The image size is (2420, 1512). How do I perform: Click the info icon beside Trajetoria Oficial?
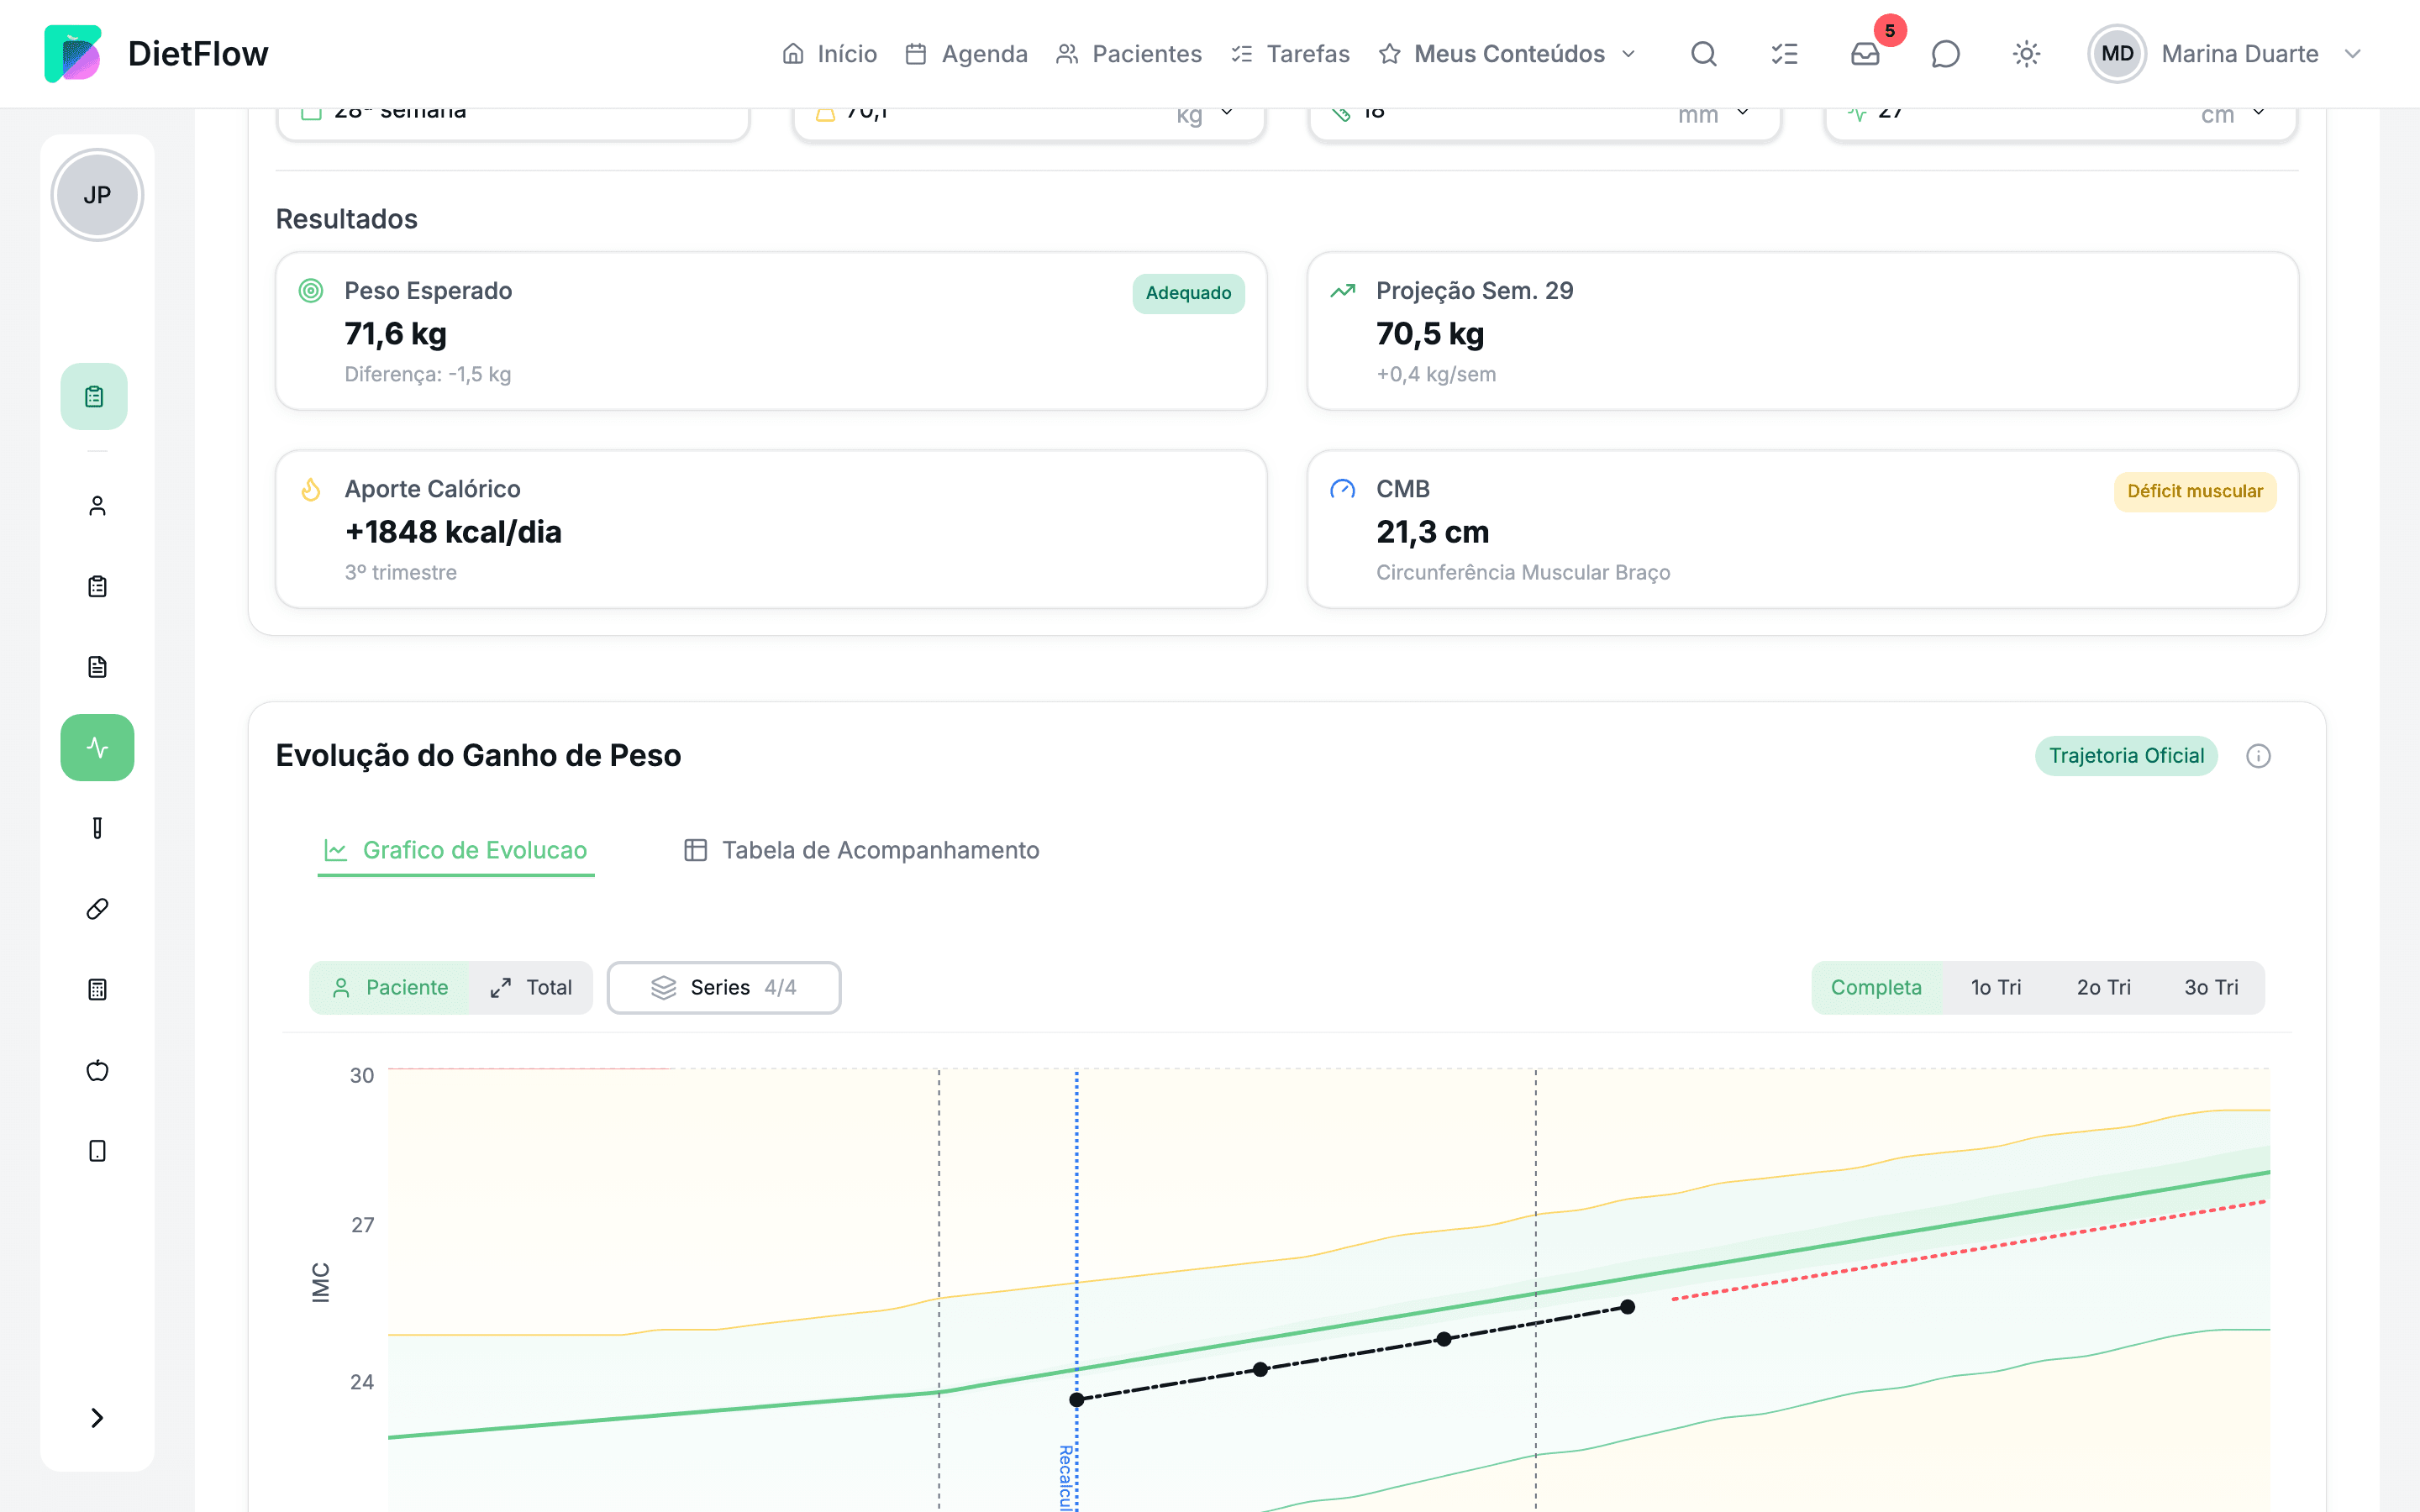pos(2258,756)
